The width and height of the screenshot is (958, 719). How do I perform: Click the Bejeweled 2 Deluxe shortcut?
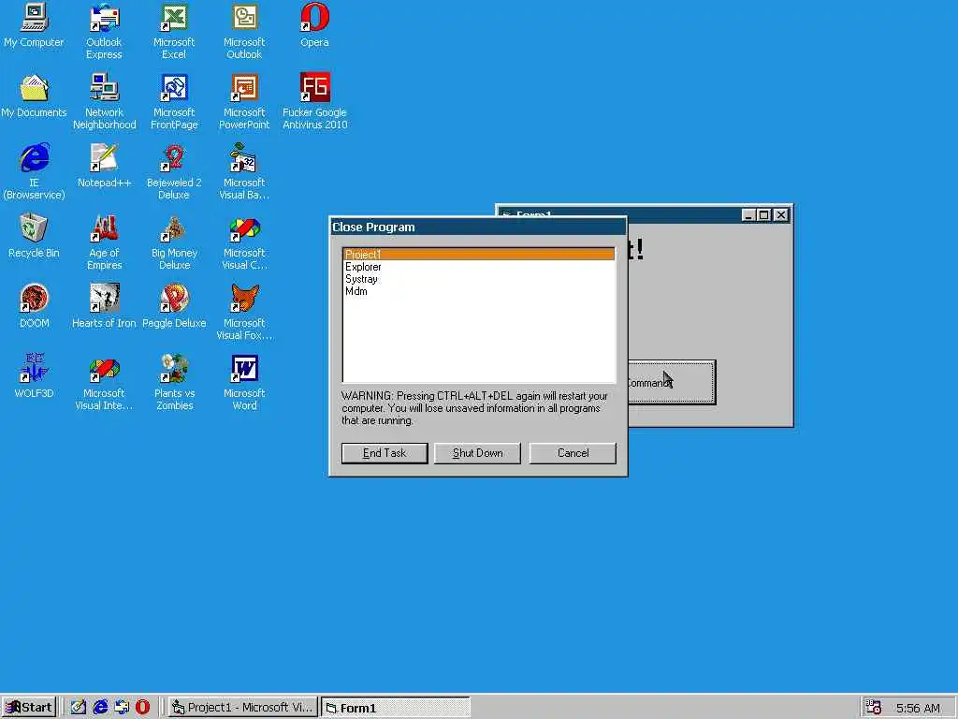pos(174,171)
